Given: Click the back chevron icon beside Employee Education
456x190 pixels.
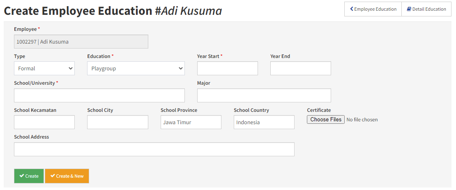Looking at the screenshot, I should (352, 9).
